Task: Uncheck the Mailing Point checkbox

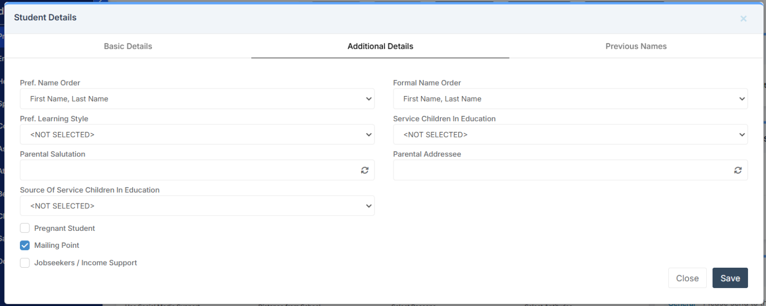Action: tap(24, 245)
